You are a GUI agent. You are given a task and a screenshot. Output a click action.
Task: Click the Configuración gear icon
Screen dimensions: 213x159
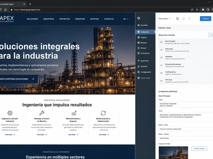(138, 72)
